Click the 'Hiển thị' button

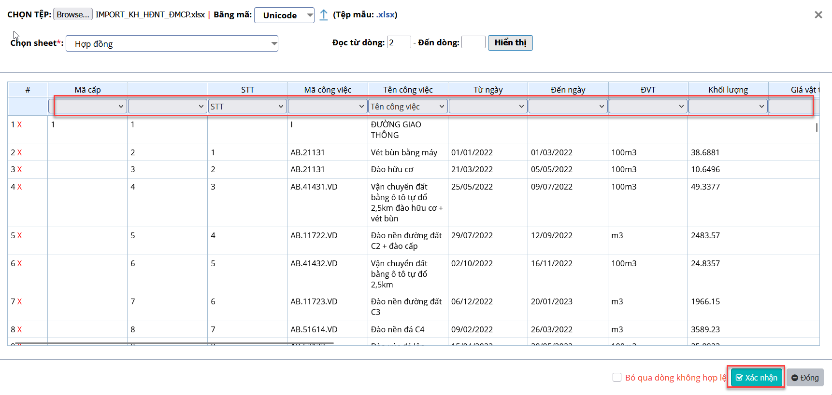(x=510, y=42)
